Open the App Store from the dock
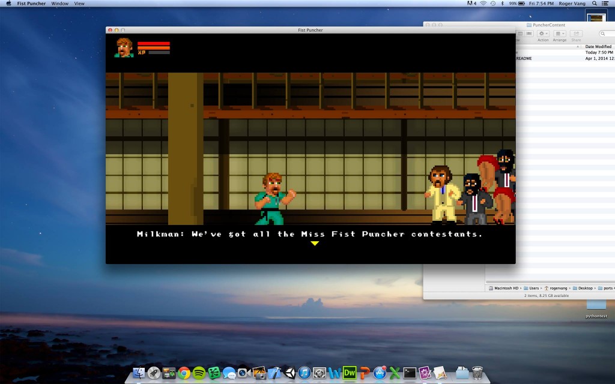Image resolution: width=615 pixels, height=384 pixels. (380, 373)
